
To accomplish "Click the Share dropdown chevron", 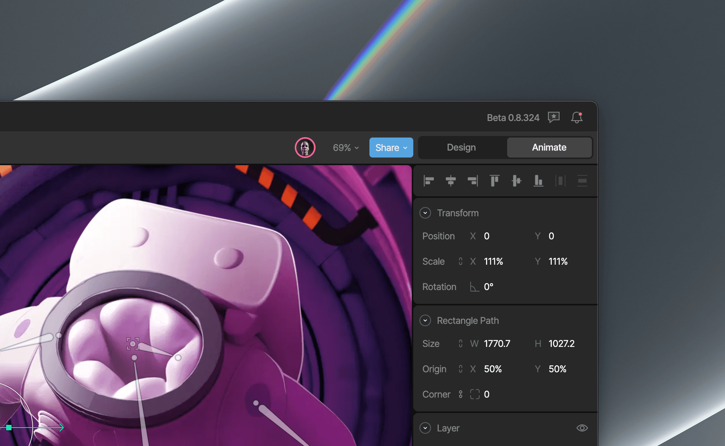I will coord(405,148).
